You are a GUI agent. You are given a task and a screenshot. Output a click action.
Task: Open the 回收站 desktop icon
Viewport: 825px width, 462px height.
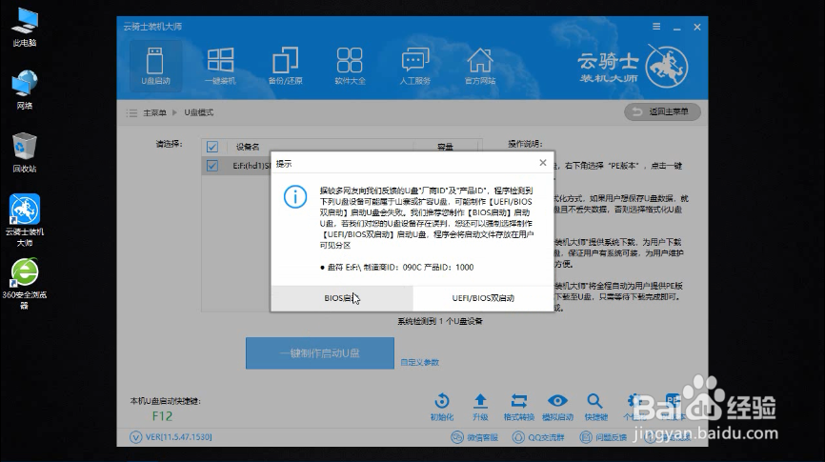click(x=25, y=152)
